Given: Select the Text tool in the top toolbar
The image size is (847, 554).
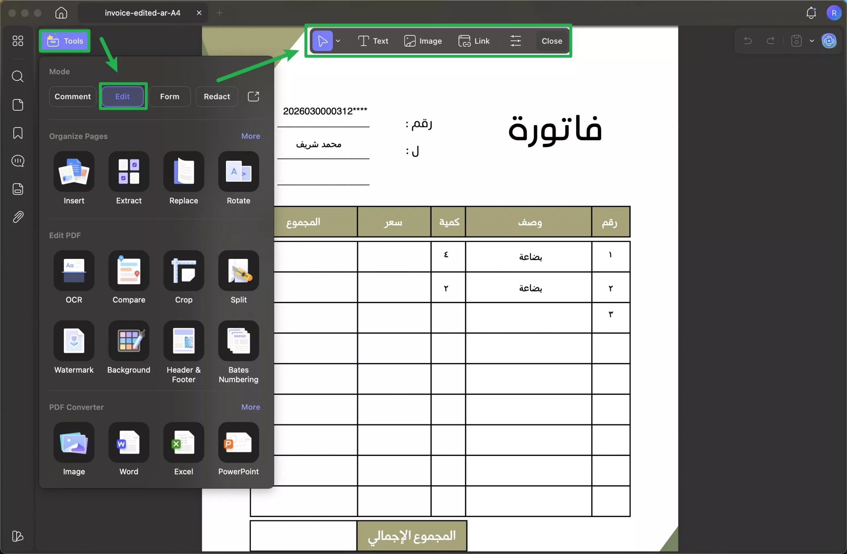Looking at the screenshot, I should click(x=373, y=41).
